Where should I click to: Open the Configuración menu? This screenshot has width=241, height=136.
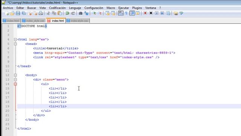94,8
